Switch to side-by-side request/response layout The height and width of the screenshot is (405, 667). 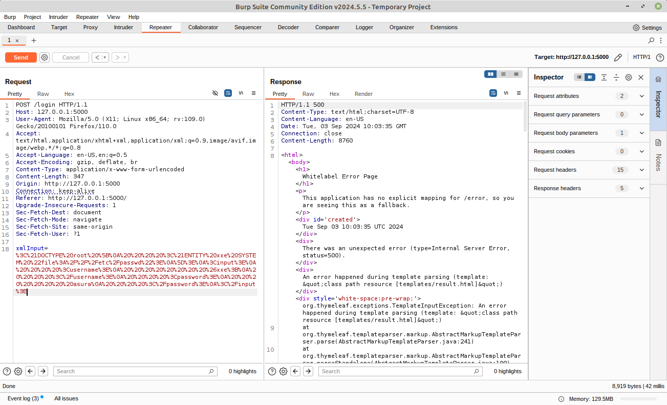coord(491,74)
